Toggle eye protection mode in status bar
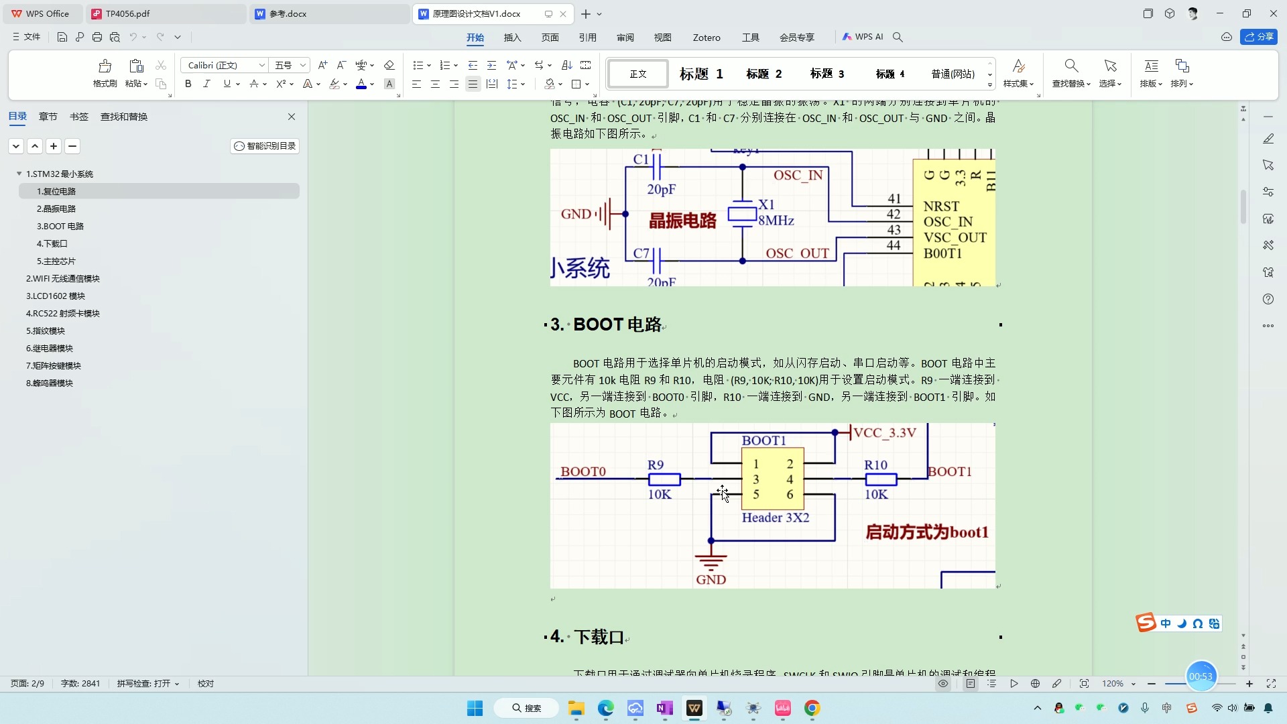This screenshot has width=1287, height=724. [x=942, y=684]
